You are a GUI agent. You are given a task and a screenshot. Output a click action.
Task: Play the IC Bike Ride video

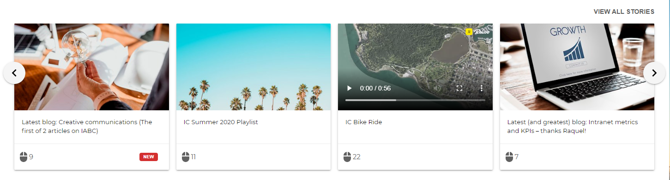click(350, 88)
